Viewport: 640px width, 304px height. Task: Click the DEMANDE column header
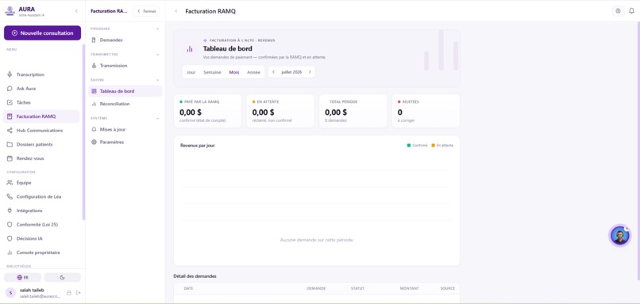click(316, 288)
